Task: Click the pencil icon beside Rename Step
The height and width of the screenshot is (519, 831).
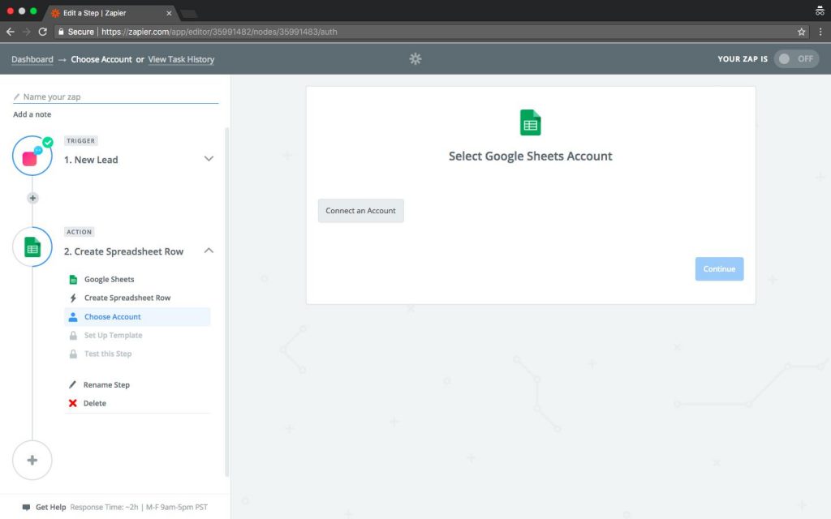Action: click(x=72, y=384)
